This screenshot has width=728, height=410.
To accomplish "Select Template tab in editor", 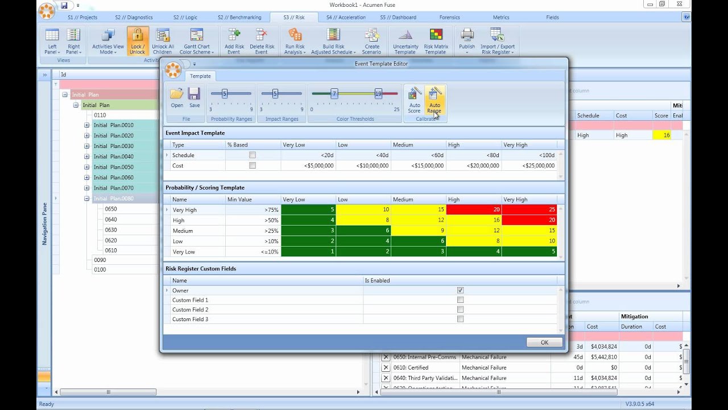I will tap(200, 76).
